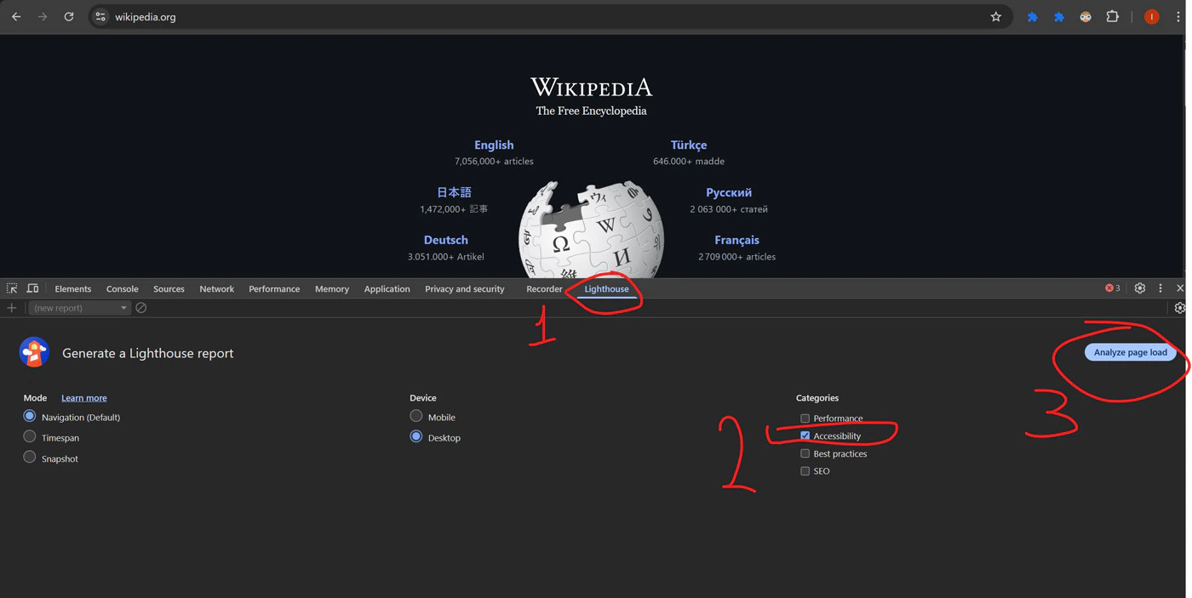Open Lighthouse settings gear icon

[1180, 308]
